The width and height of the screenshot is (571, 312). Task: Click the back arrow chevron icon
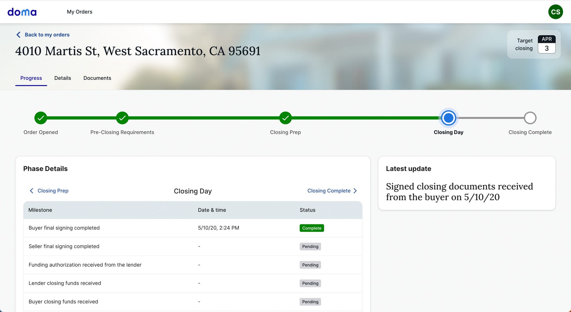[x=18, y=35]
